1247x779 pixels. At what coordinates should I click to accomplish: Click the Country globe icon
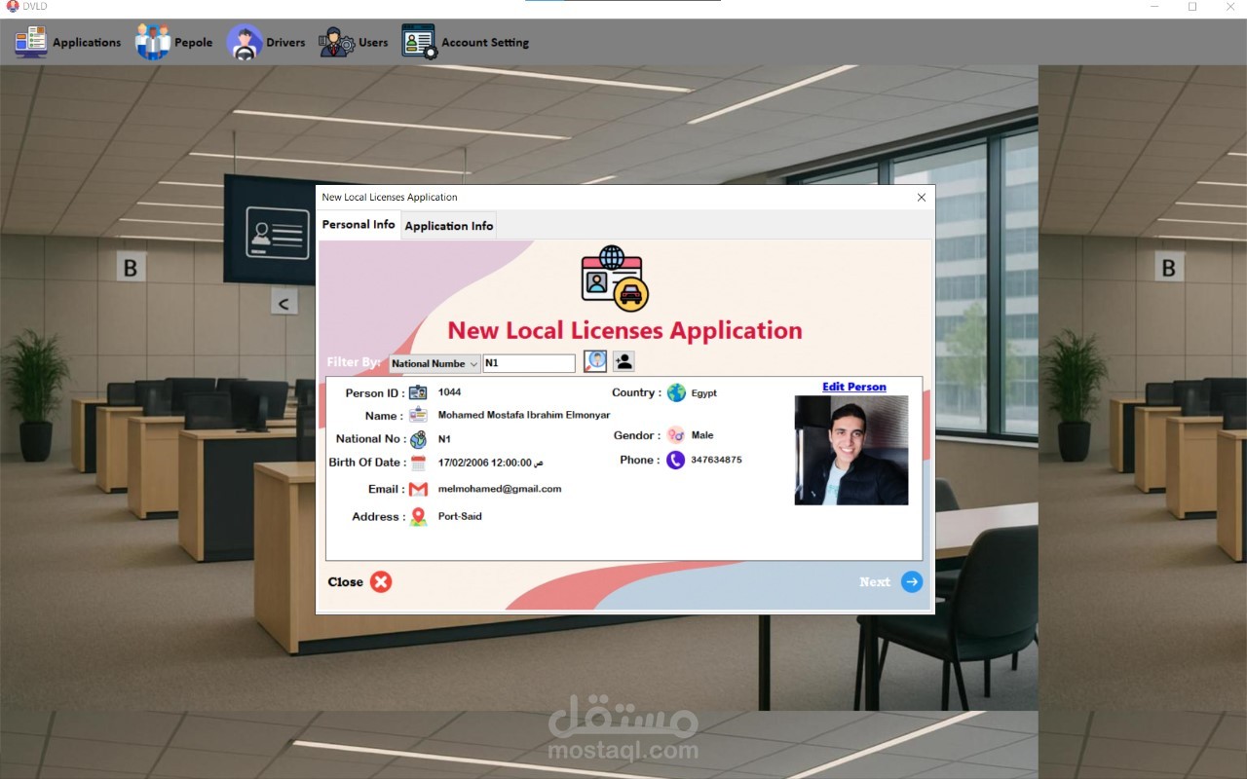[676, 392]
